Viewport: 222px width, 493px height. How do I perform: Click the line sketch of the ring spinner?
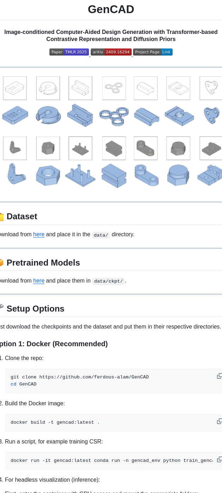[114, 88]
